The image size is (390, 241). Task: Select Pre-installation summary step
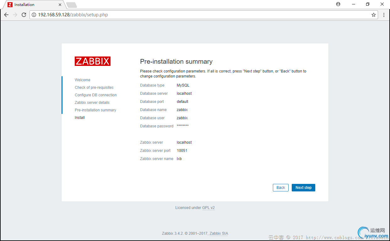click(x=95, y=110)
